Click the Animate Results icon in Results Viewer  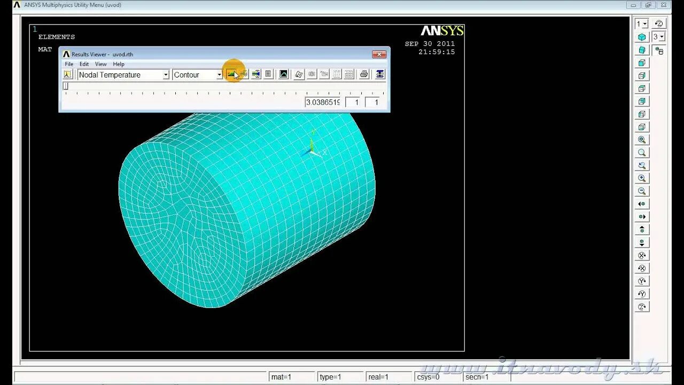[x=256, y=74]
